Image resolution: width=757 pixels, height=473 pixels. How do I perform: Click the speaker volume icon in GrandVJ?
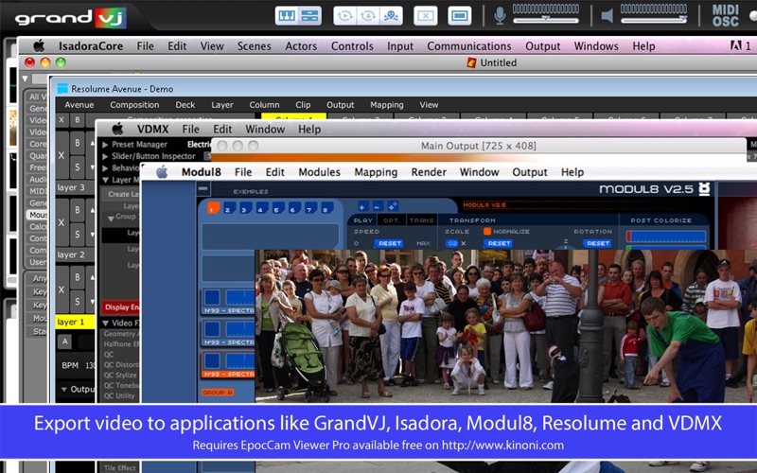pyautogui.click(x=607, y=16)
